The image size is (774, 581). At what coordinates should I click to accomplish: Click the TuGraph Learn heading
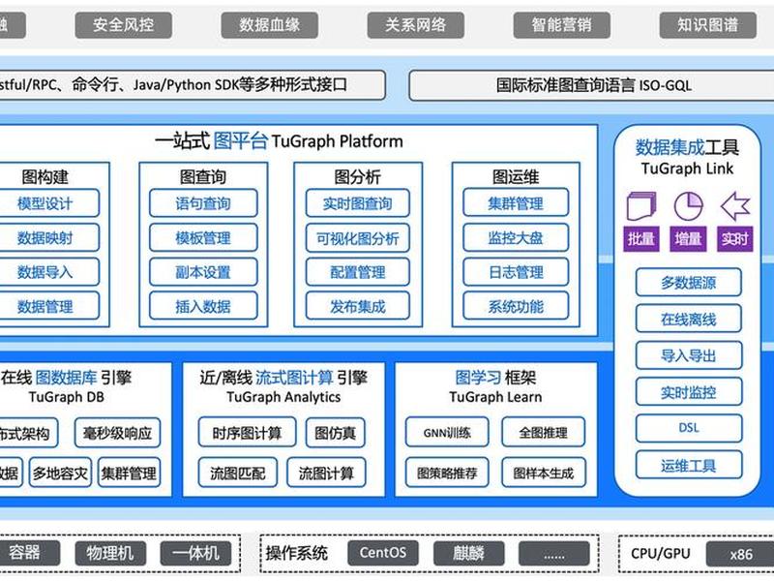pos(495,397)
